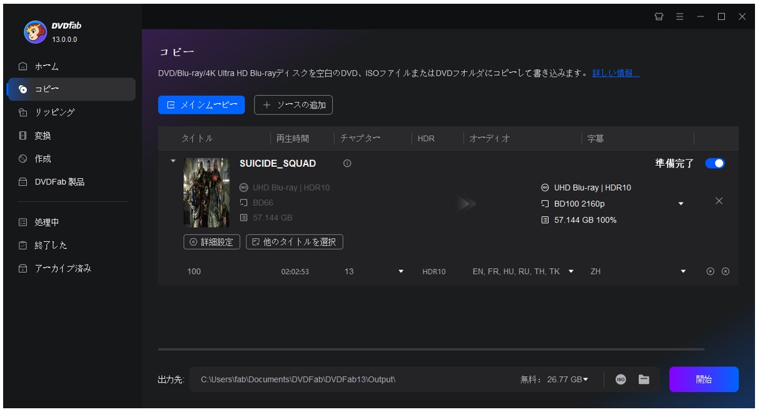Click the チャプター column header
Image resolution: width=760 pixels, height=412 pixels.
[x=360, y=139]
